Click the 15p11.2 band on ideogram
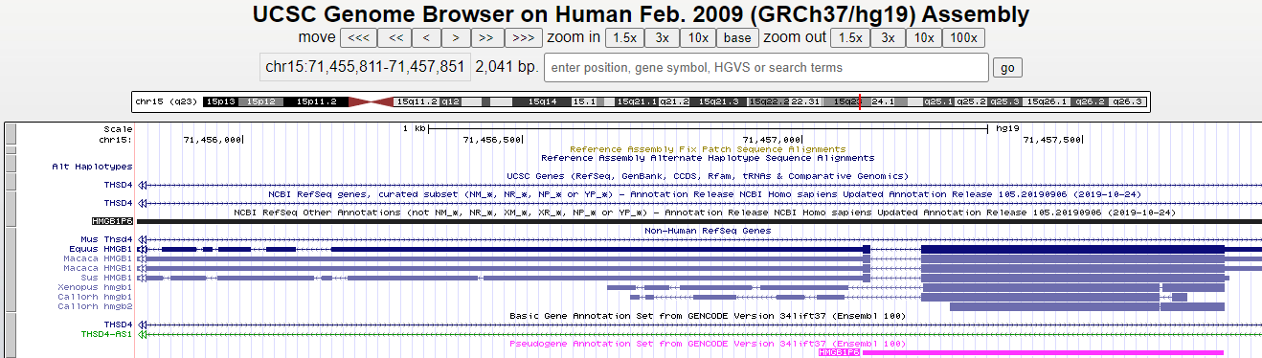 pos(316,101)
